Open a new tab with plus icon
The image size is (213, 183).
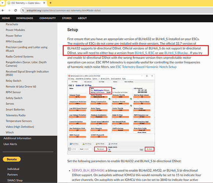coord(50,3)
